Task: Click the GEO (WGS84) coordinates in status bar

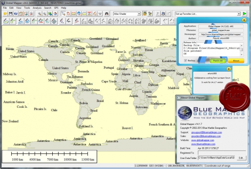Action: tap(176, 166)
